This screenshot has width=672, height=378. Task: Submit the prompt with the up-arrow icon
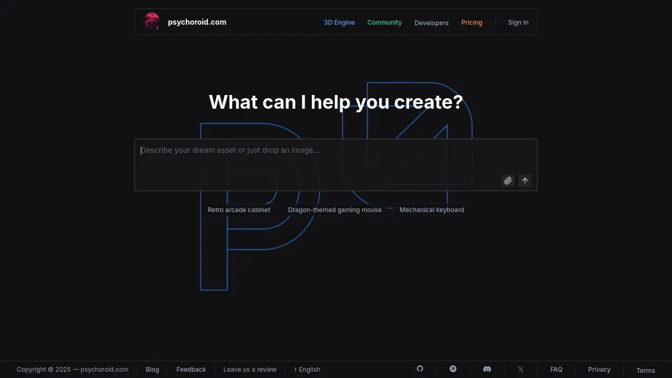click(x=525, y=181)
